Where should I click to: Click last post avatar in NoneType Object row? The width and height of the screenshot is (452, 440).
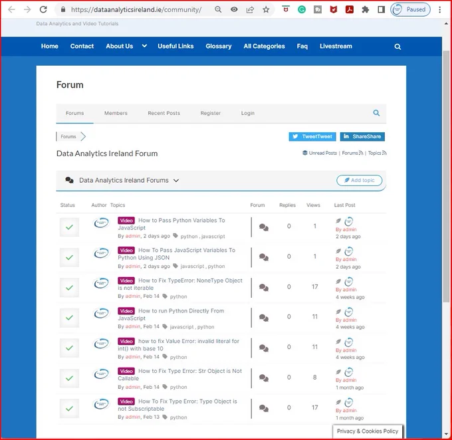[349, 281]
